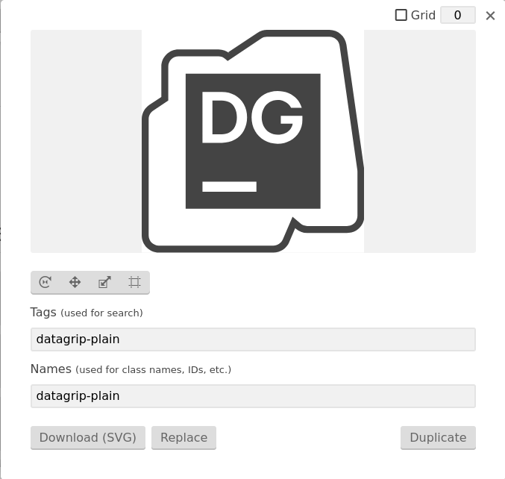
Task: Click the Grid label text
Action: [423, 15]
